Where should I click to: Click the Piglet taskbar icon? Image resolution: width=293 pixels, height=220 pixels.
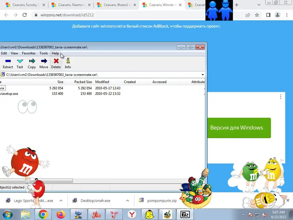click(114, 215)
